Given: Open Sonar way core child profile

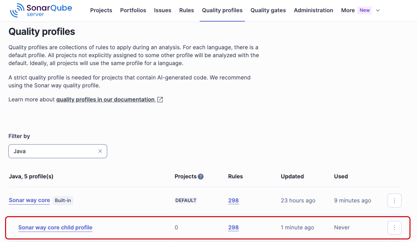Looking at the screenshot, I should tap(55, 228).
